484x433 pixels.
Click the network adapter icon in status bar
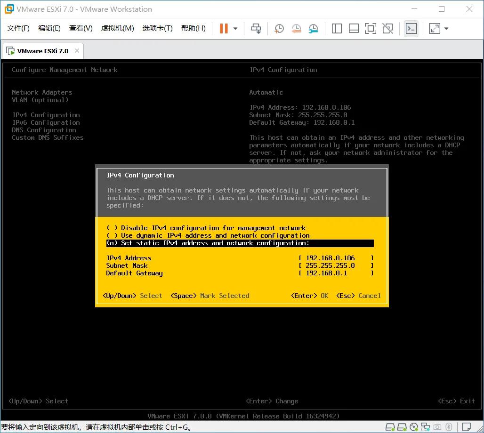click(x=425, y=427)
